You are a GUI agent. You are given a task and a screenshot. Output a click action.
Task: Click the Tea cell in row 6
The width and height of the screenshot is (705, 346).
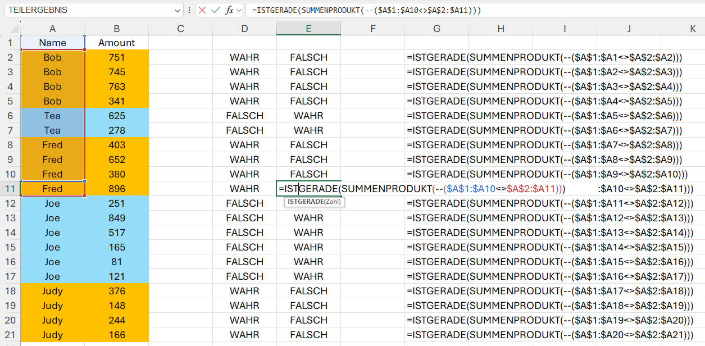(52, 116)
